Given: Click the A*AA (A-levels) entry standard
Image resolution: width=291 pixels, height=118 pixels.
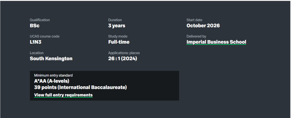Looking at the screenshot, I should [x=52, y=81].
